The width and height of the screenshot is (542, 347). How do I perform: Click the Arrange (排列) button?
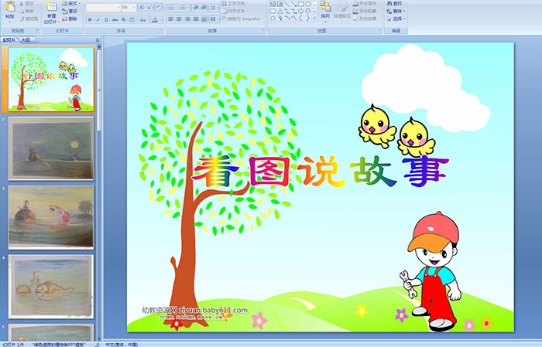325,10
